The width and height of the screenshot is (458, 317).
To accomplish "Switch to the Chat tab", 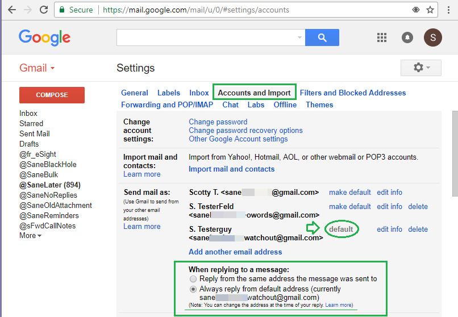I will click(231, 105).
